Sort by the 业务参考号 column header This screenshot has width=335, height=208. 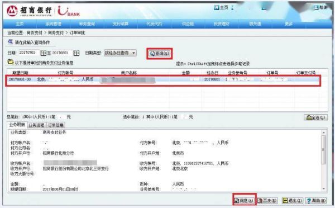pos(238,73)
